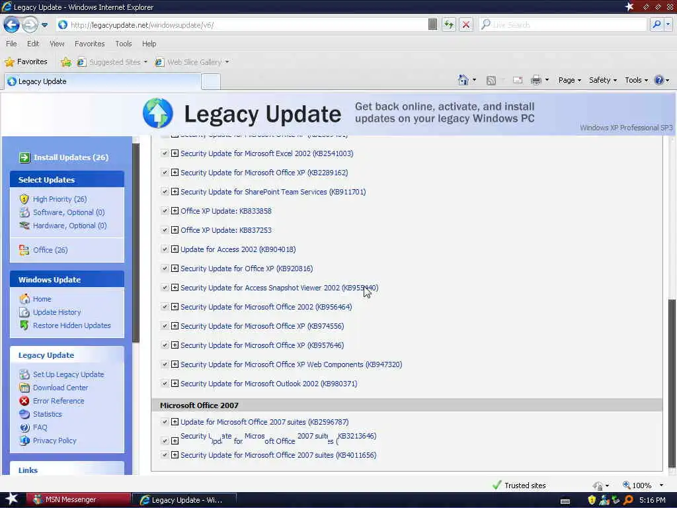Expand details for Office XP KB974556
The height and width of the screenshot is (508, 677).
(175, 326)
